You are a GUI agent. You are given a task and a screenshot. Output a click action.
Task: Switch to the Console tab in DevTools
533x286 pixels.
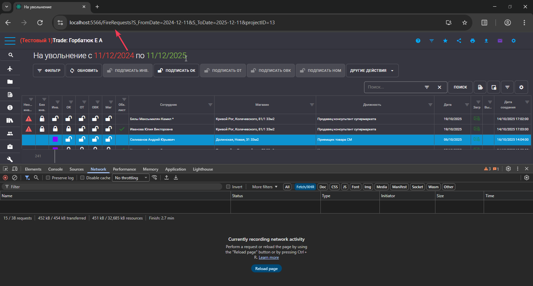55,169
